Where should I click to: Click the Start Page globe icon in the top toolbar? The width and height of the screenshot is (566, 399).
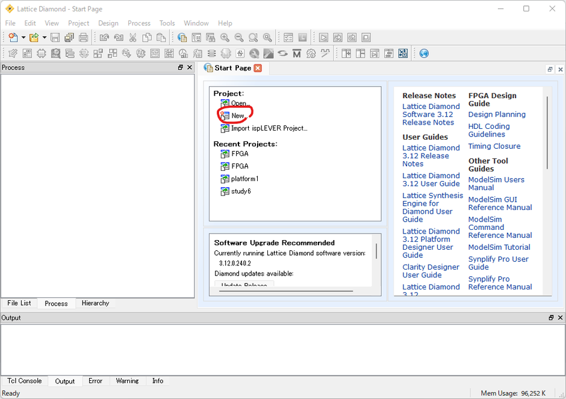182,38
